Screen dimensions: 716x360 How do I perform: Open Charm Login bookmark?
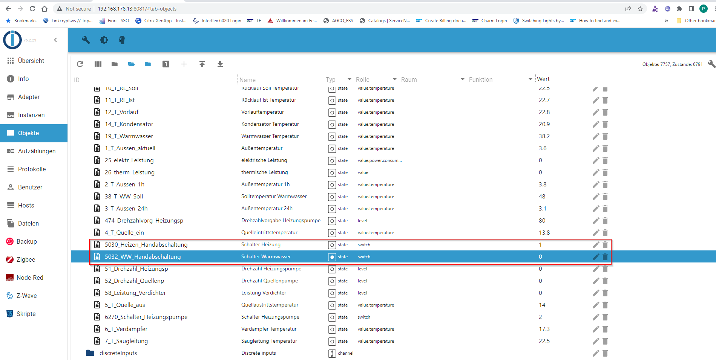(490, 21)
